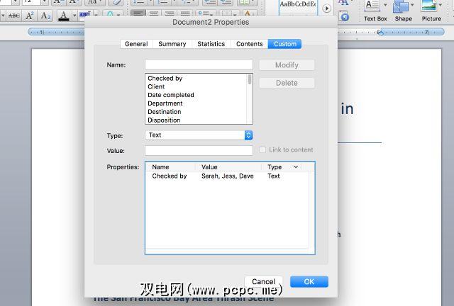Apply subscript formatting
This screenshot has width=454, height=306.
[46, 16]
